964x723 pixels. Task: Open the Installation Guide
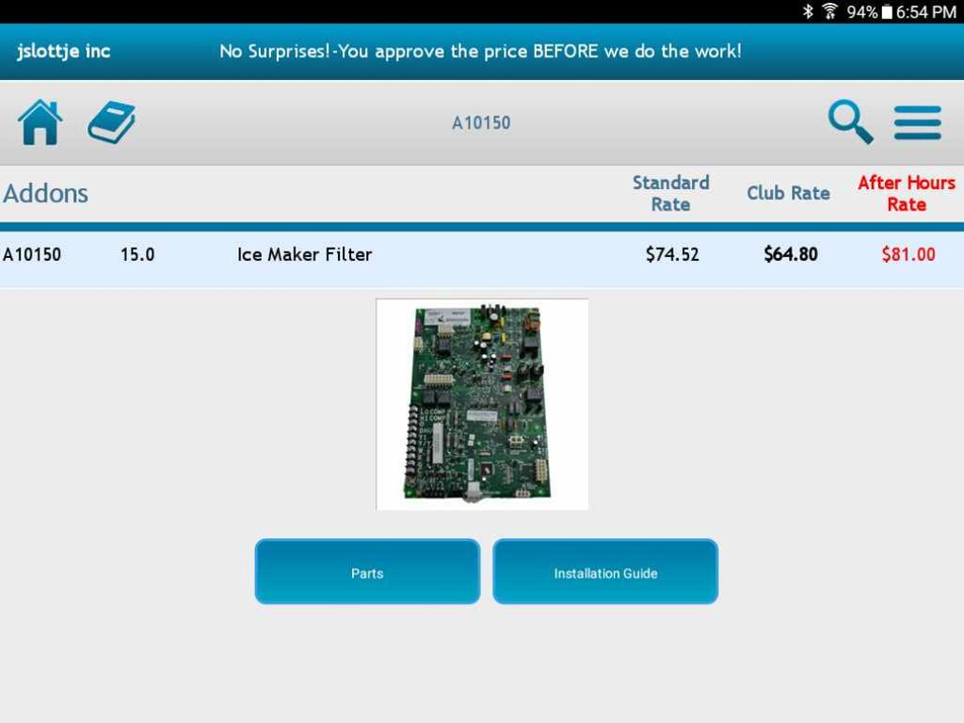tap(605, 571)
